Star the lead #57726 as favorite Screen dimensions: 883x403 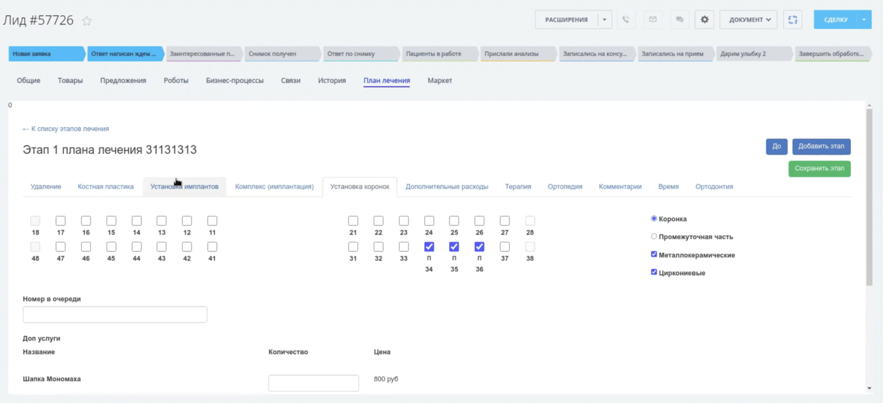(x=86, y=20)
